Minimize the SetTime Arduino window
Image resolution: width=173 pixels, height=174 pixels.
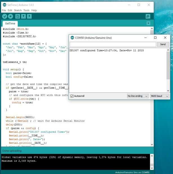click(x=129, y=5)
